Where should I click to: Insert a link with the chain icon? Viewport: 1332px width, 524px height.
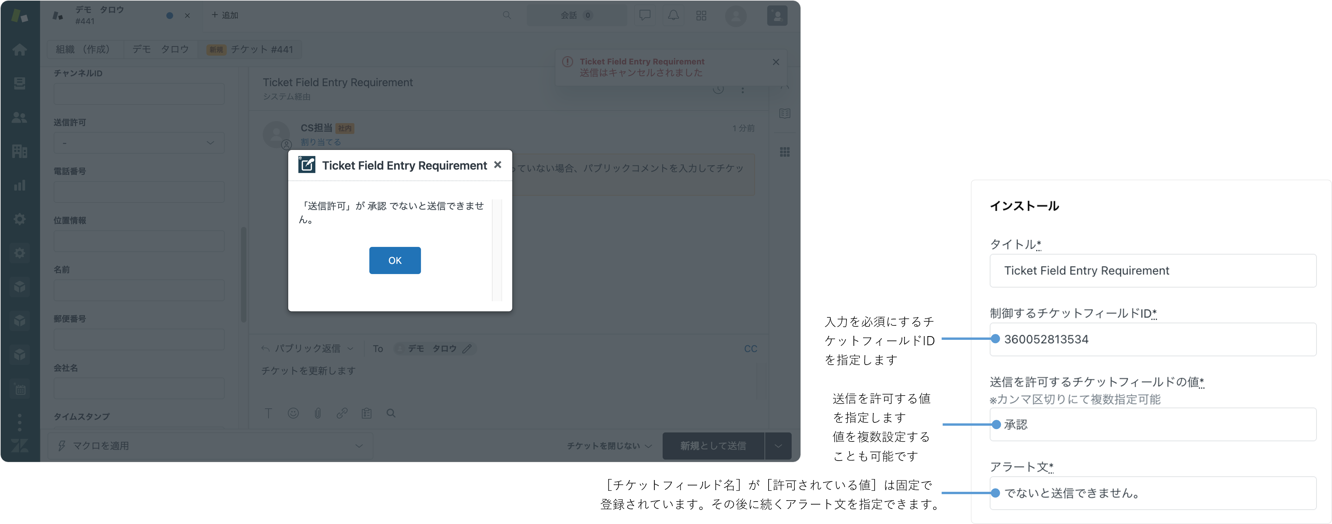[342, 413]
